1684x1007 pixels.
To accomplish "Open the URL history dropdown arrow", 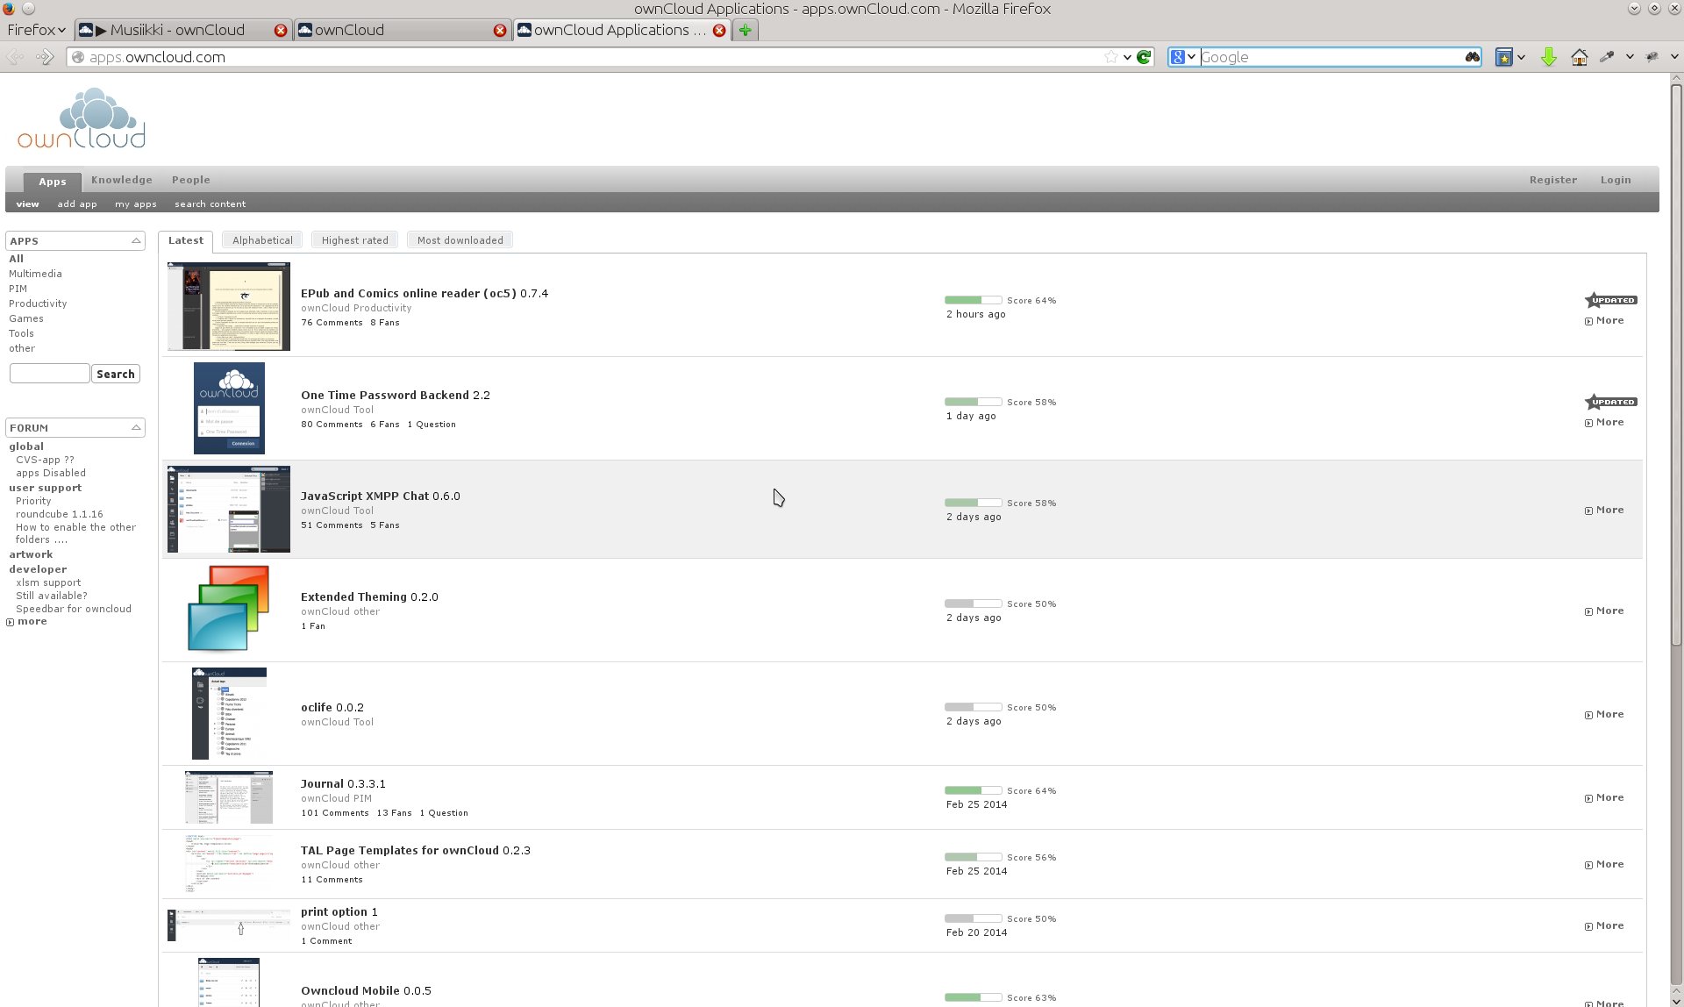I will [1127, 57].
